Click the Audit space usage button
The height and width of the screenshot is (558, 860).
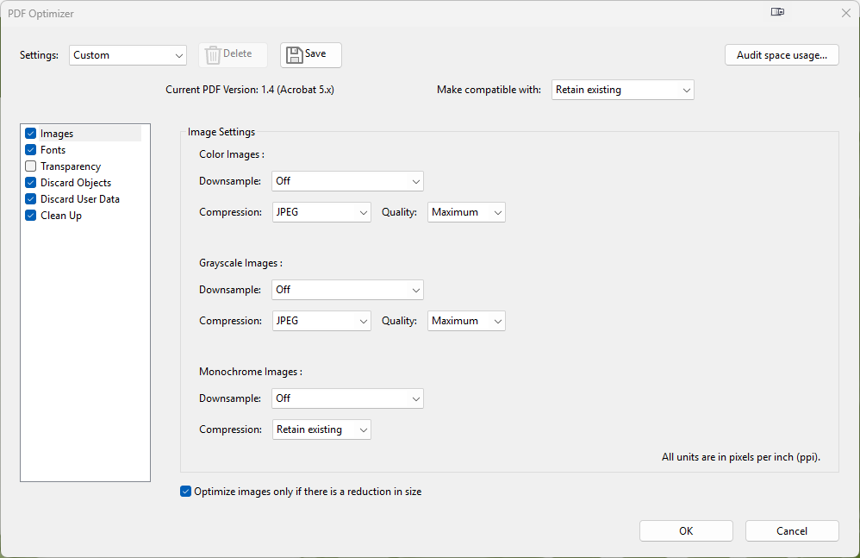(782, 55)
